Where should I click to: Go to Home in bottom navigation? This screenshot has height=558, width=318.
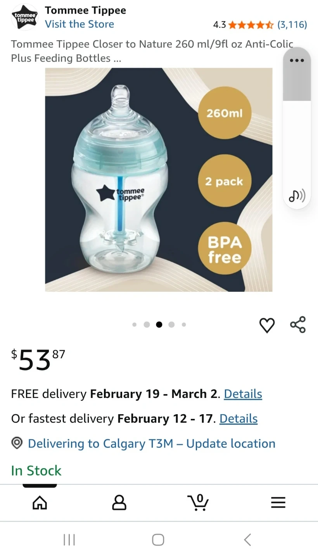pyautogui.click(x=40, y=503)
